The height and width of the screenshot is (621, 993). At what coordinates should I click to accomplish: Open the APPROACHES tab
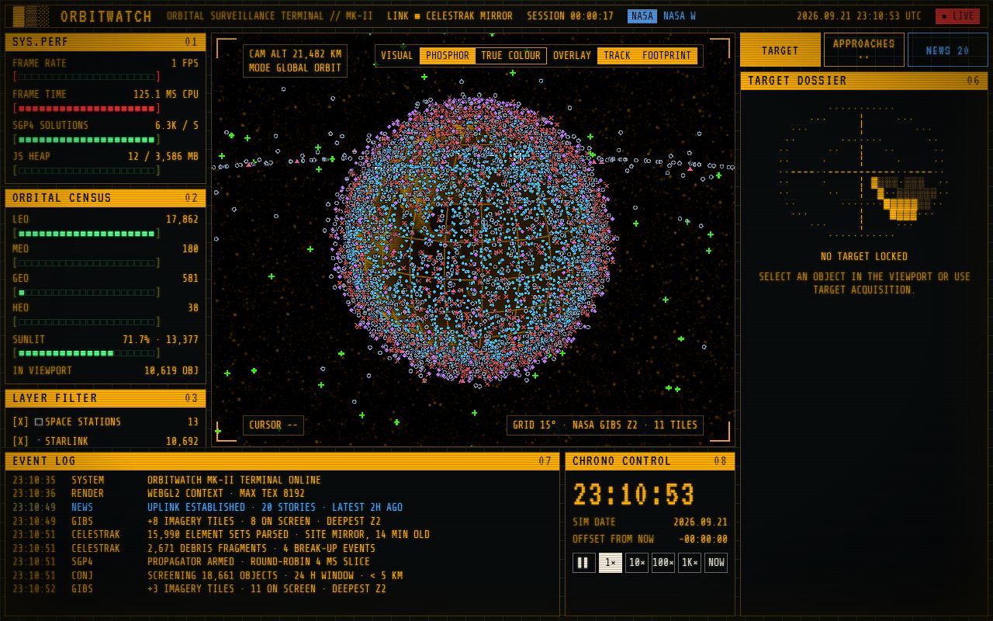[863, 50]
